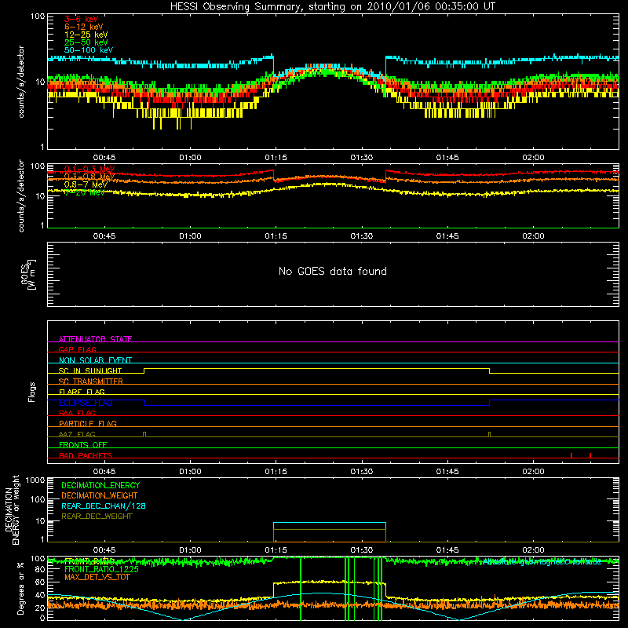Select the '12-25 keV' legend label
The width and height of the screenshot is (628, 628).
click(86, 35)
